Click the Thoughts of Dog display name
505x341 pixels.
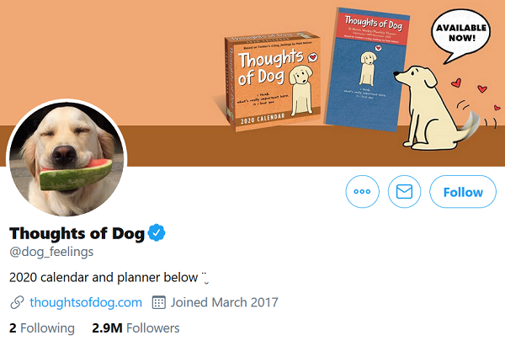(x=75, y=233)
